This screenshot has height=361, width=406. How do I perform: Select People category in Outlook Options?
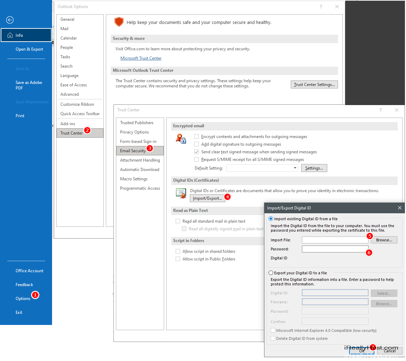80,48
